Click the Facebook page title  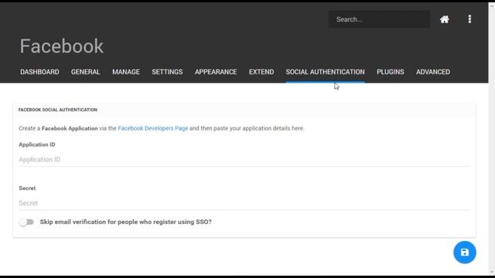pyautogui.click(x=62, y=46)
